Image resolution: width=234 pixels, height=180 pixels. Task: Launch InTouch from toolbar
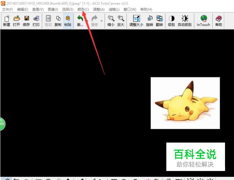[203, 21]
